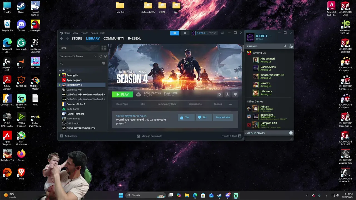356x200 pixels.
Task: Open File Explorer in the taskbar
Action: (x=187, y=195)
